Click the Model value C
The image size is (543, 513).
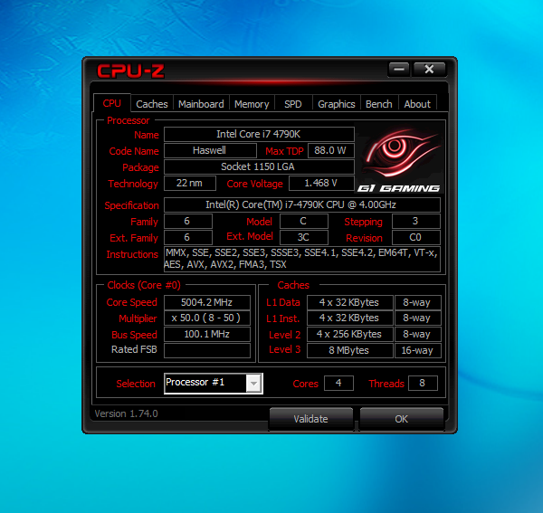(304, 221)
